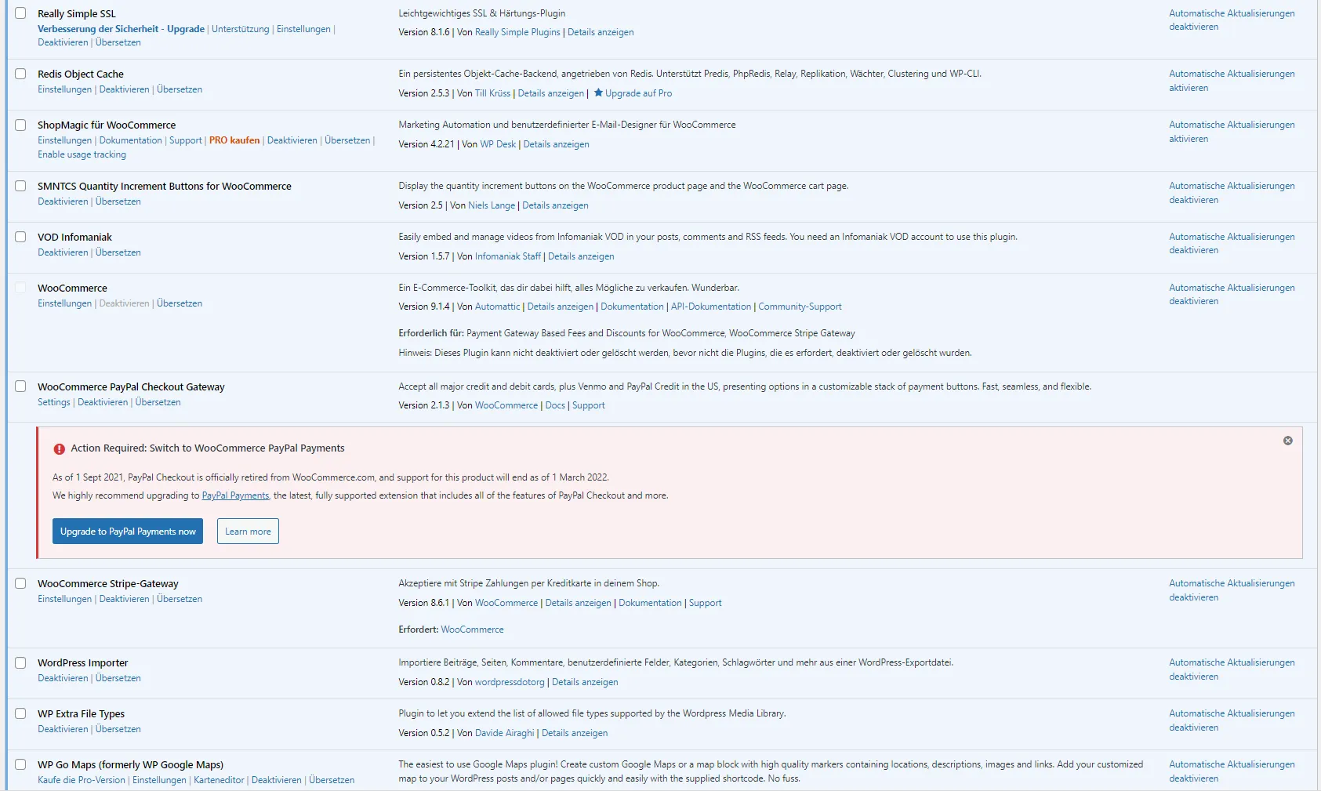Click the PRO kaufen link for ShopMagic

tap(234, 140)
